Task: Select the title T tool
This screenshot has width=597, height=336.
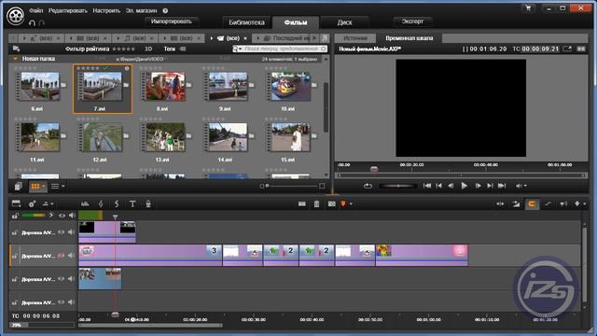Action: tap(132, 204)
